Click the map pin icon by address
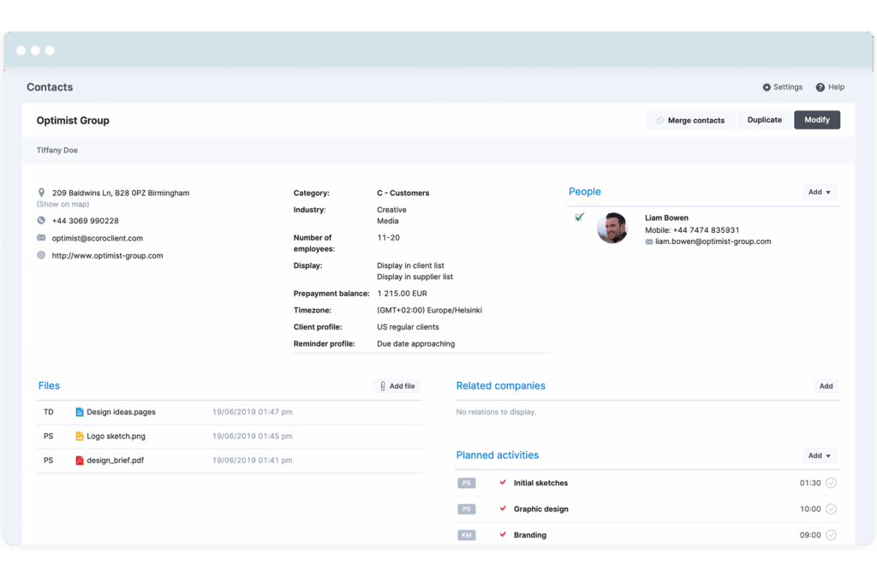 click(41, 193)
